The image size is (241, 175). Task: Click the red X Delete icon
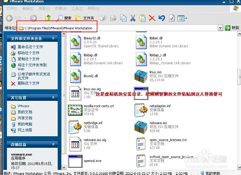pos(152,18)
